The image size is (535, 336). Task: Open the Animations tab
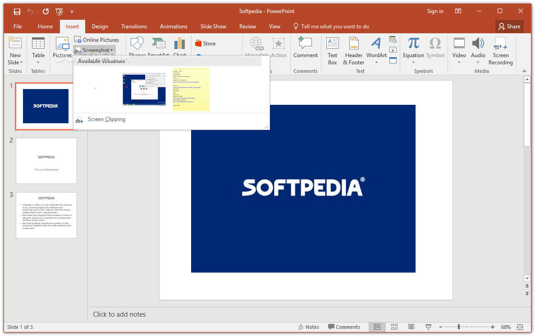[x=174, y=27]
